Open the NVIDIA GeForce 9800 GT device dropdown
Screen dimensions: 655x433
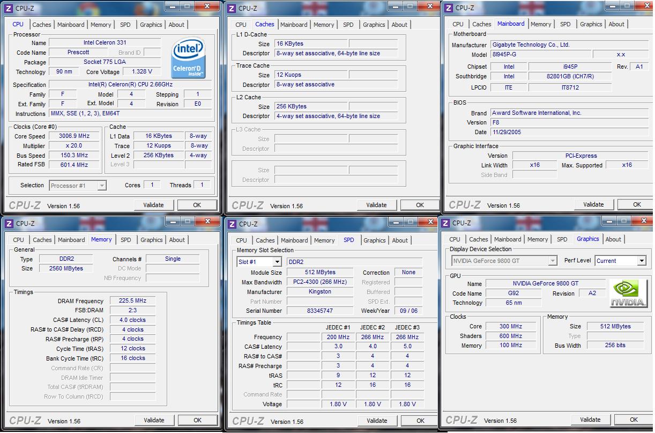(x=553, y=261)
